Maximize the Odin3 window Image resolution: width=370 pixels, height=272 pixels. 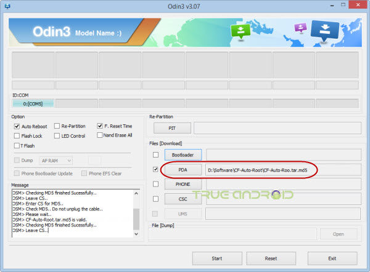[x=343, y=5]
